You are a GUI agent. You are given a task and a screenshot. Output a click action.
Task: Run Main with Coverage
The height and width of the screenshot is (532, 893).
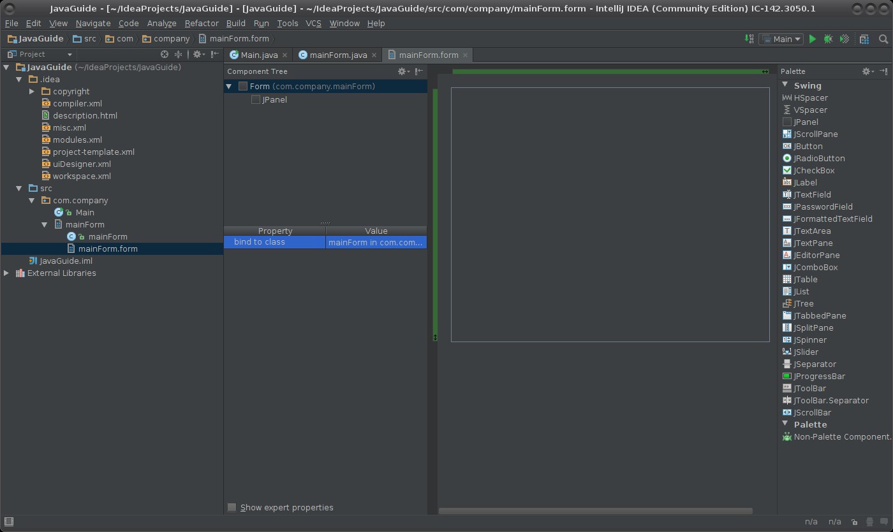pos(845,39)
